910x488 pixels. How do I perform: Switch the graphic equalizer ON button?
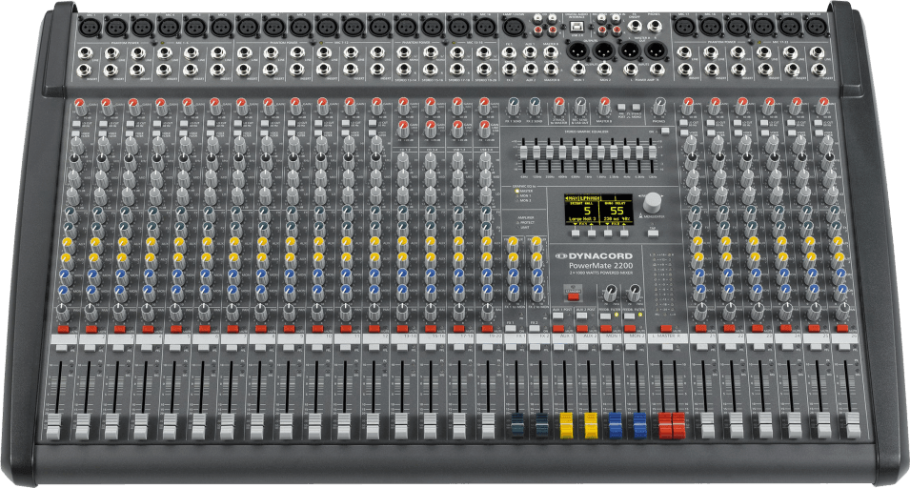tap(664, 132)
